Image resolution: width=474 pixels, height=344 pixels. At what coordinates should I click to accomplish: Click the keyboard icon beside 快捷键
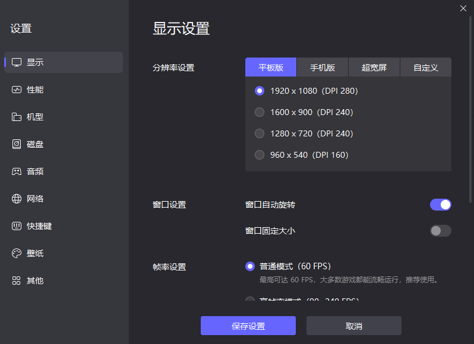click(x=16, y=226)
